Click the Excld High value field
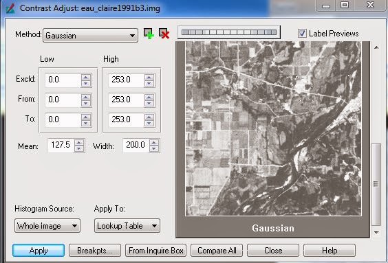The image size is (388, 263). (126, 80)
